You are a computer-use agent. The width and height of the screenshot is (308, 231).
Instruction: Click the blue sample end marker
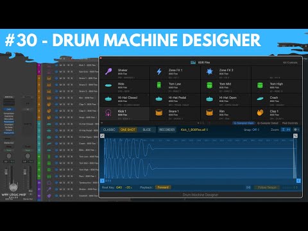click(x=298, y=181)
